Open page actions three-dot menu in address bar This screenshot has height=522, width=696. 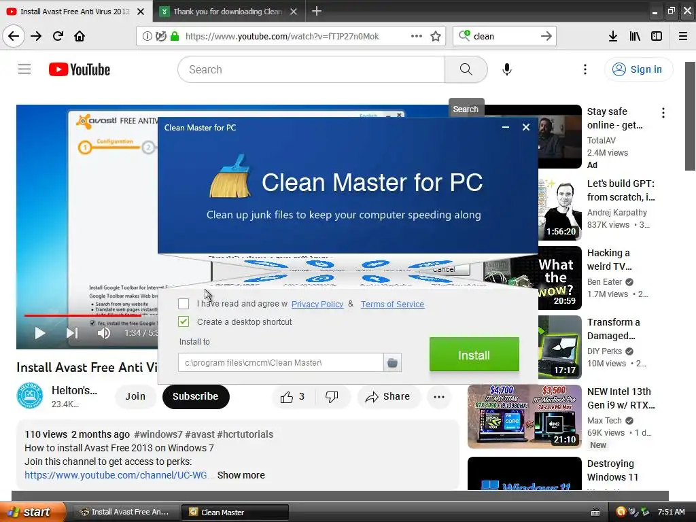(x=417, y=36)
